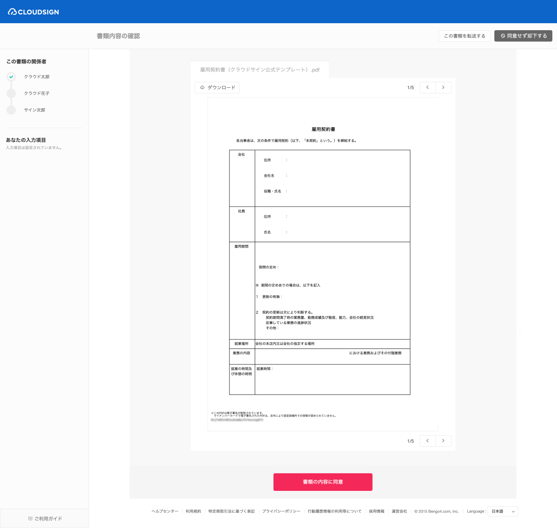
Task: Open ご利用ガイド link
Action: tap(44, 519)
